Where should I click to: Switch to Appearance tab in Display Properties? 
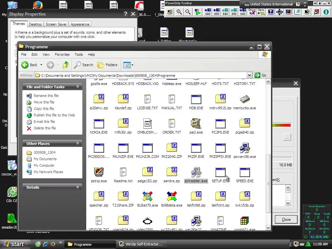pos(80,24)
